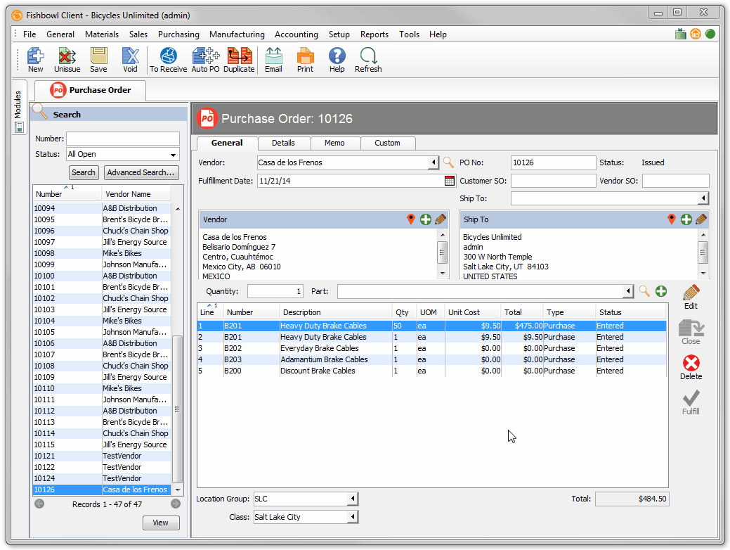Click the Save toolbar icon
The width and height of the screenshot is (730, 550).
click(x=98, y=60)
